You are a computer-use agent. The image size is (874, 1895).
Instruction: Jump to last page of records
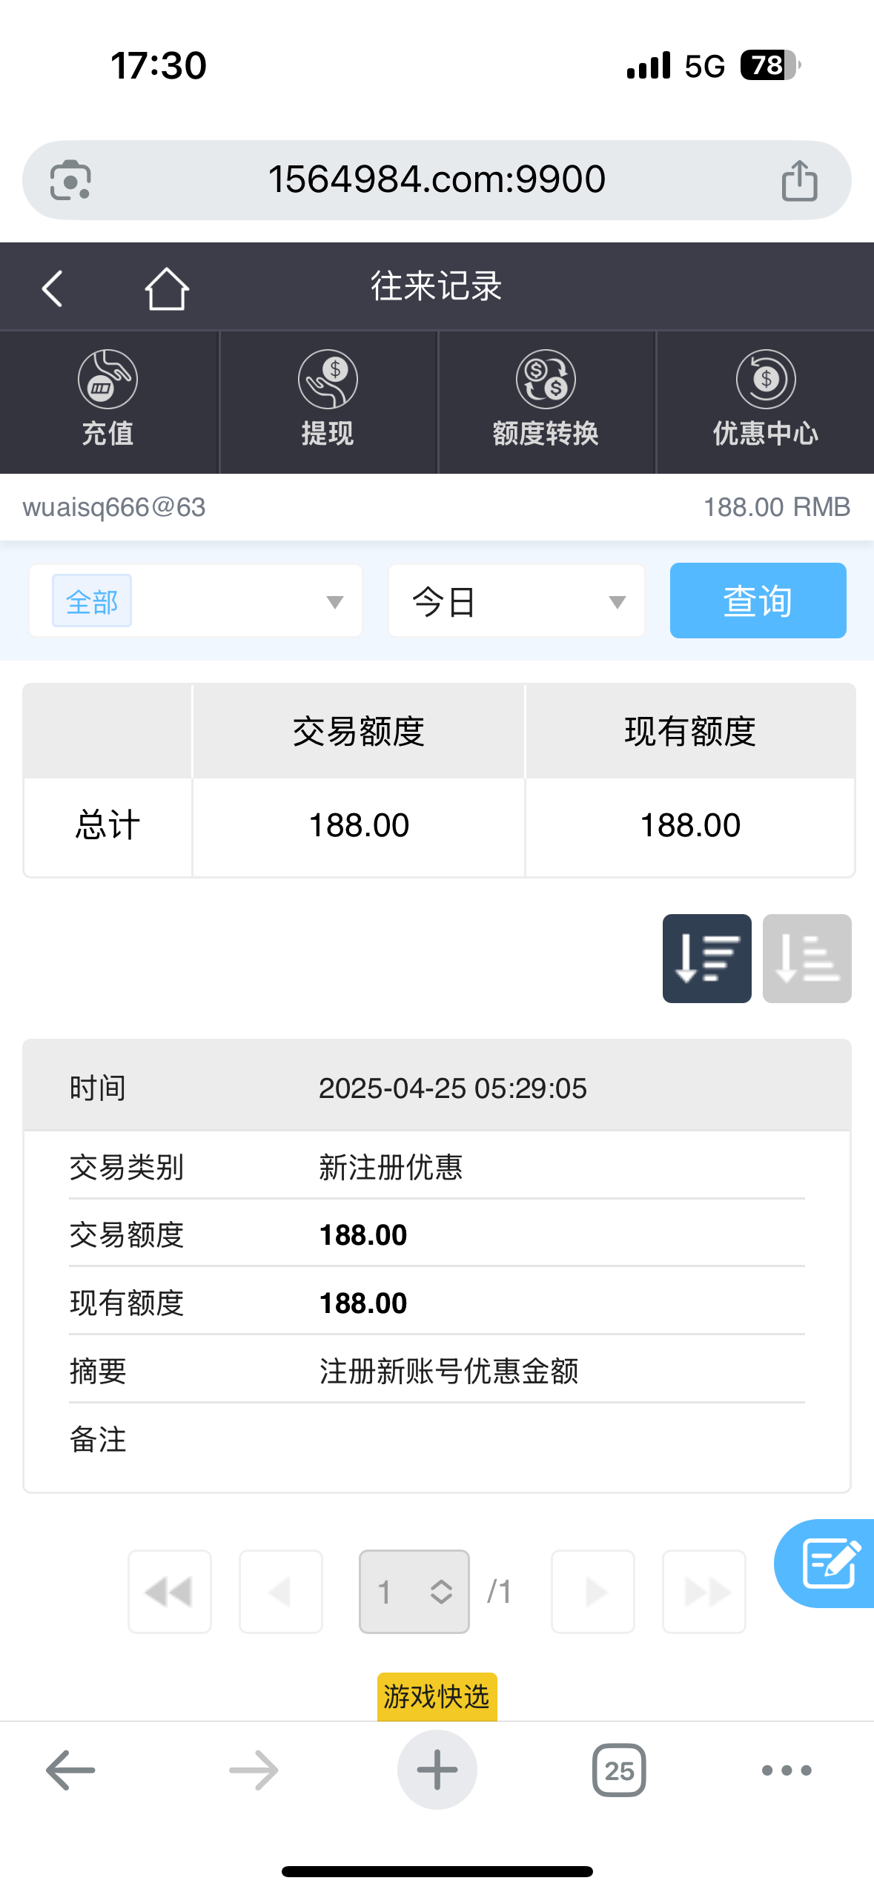(x=704, y=1591)
